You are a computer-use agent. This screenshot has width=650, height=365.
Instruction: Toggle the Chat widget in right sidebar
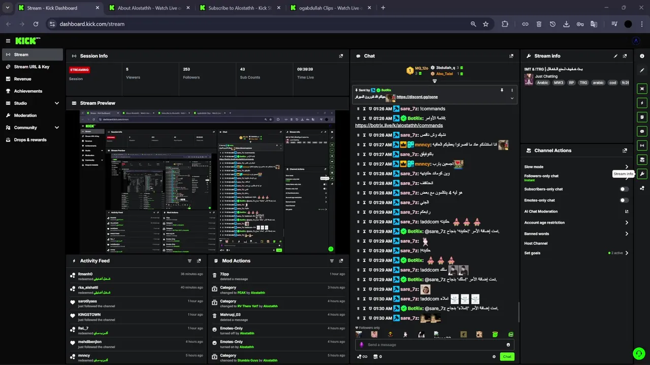click(642, 131)
